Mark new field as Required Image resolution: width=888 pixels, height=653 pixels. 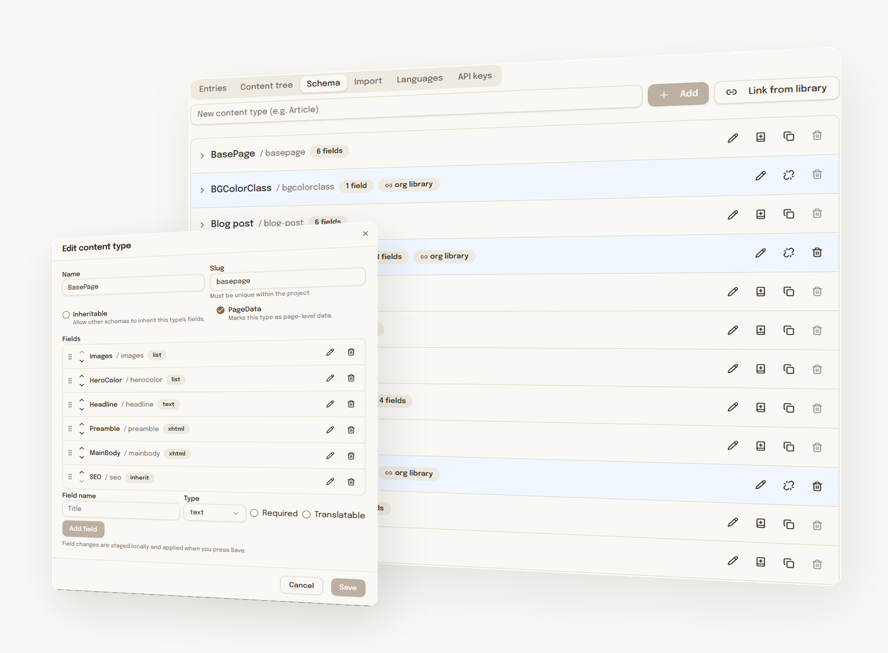click(254, 513)
